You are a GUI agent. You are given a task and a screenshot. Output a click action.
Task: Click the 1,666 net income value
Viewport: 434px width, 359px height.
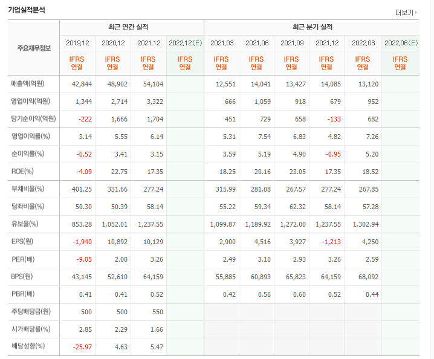tap(119, 119)
